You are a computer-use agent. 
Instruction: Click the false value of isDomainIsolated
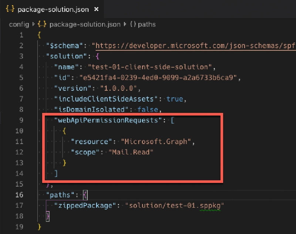tap(147, 110)
